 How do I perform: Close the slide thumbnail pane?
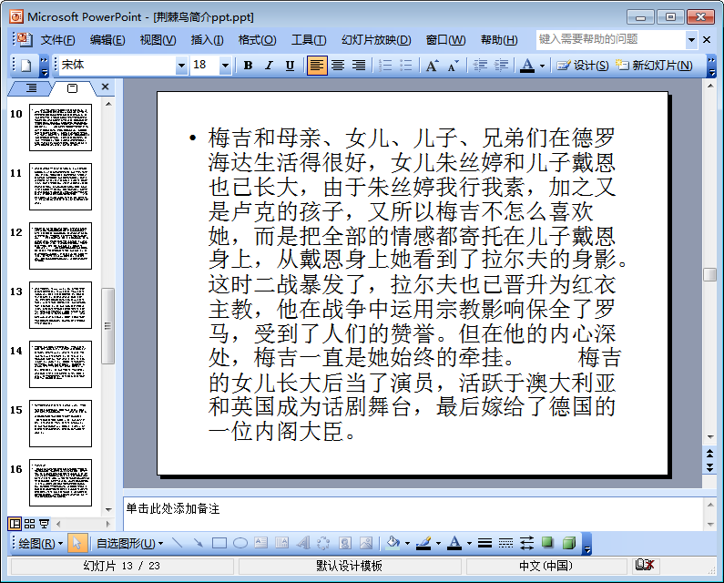(106, 87)
